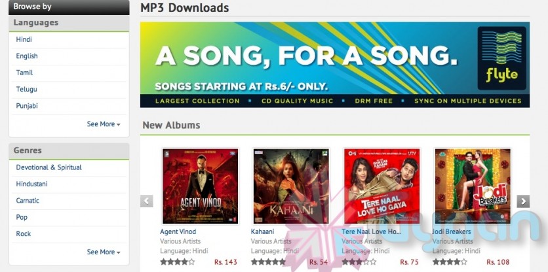
Task: Click the star rating under Jodi Breakers
Action: (450, 262)
